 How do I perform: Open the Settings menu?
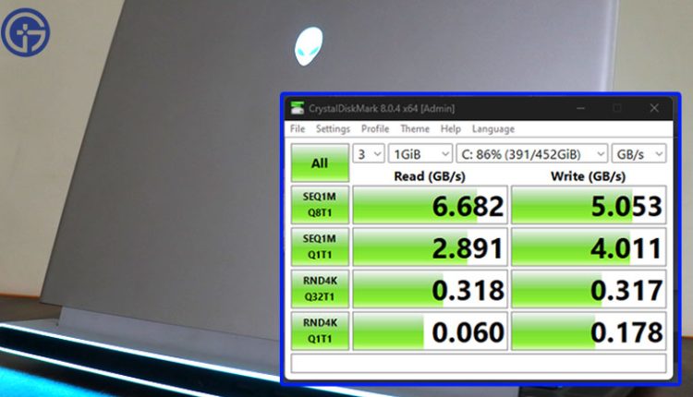[333, 129]
